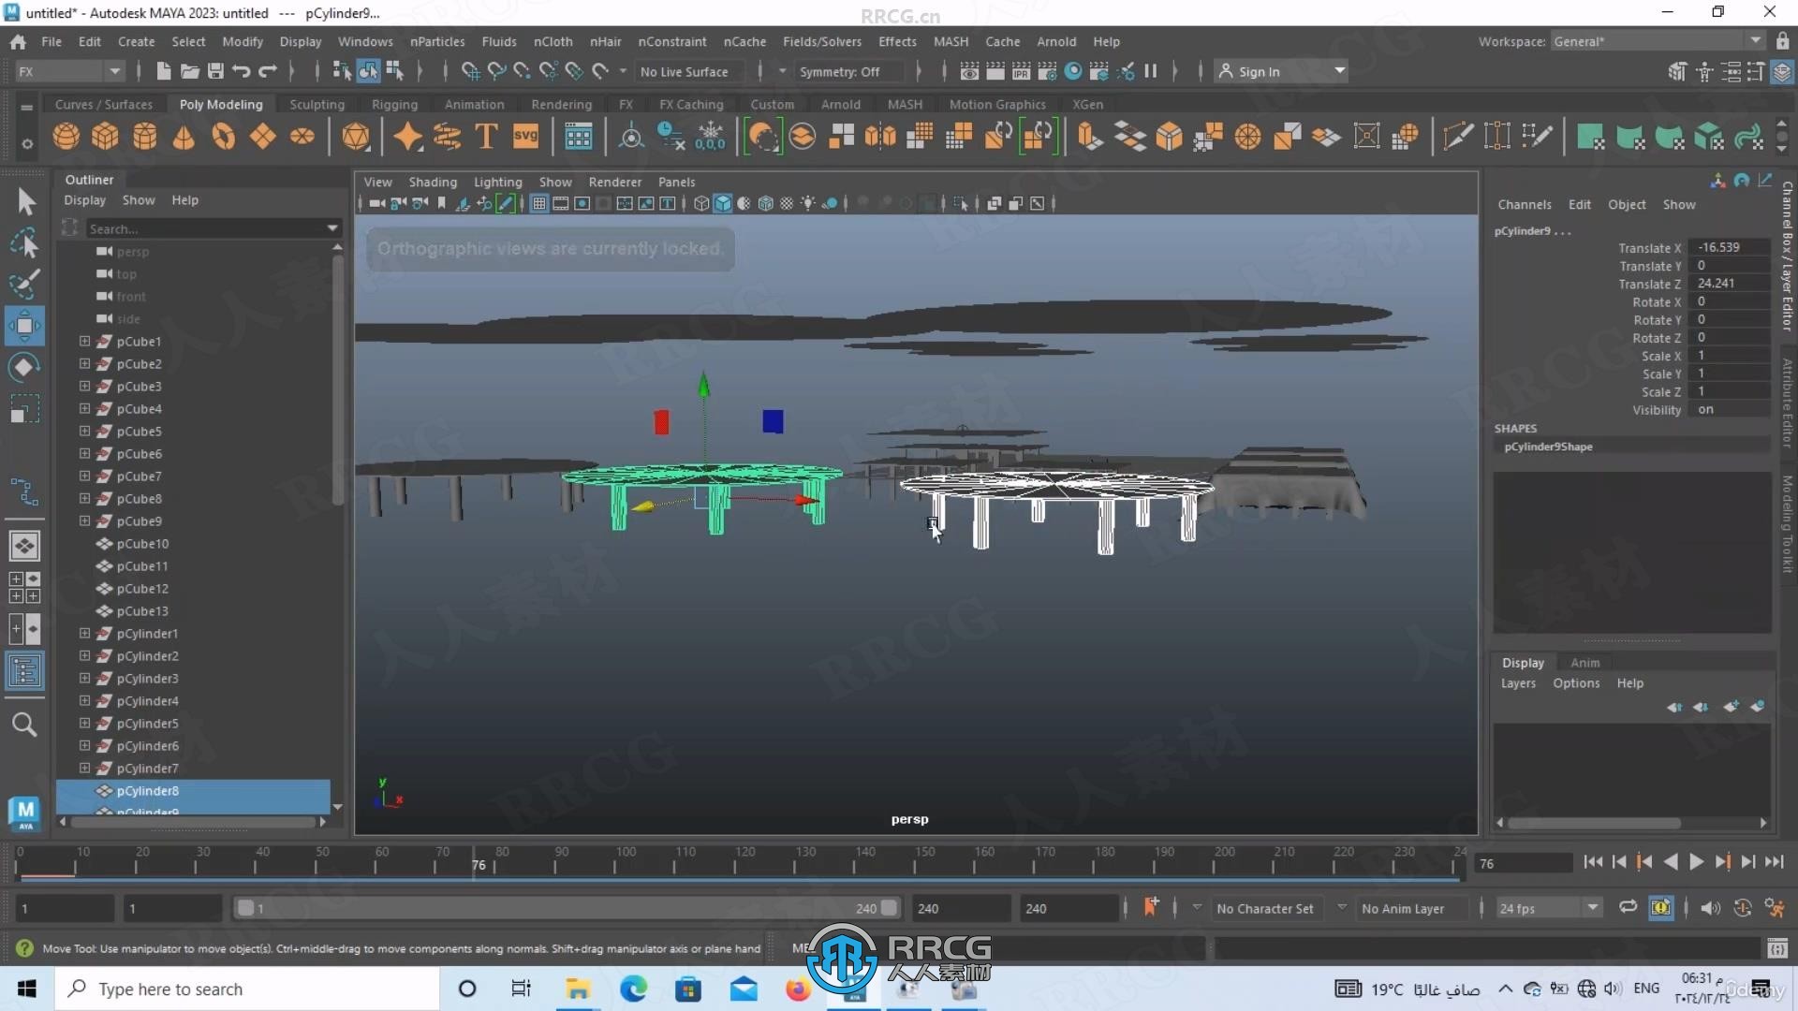
Task: Click the FX workspace tab
Action: 625,104
